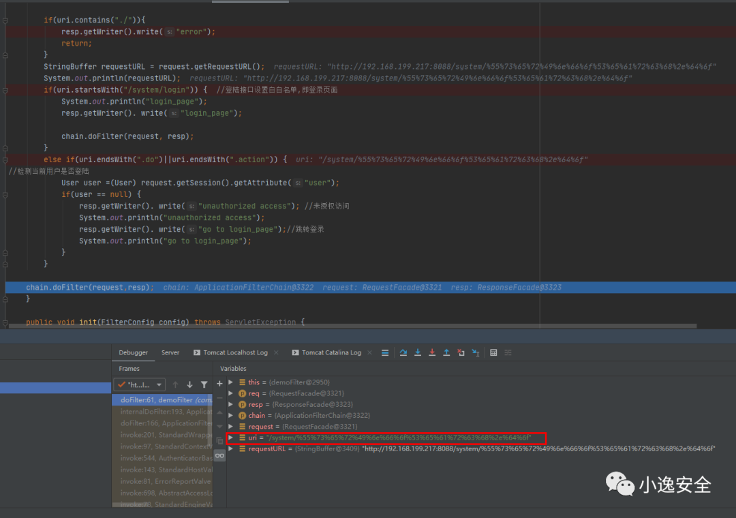This screenshot has width=736, height=518.
Task: Click the remove watch minus icon
Action: pyautogui.click(x=219, y=398)
